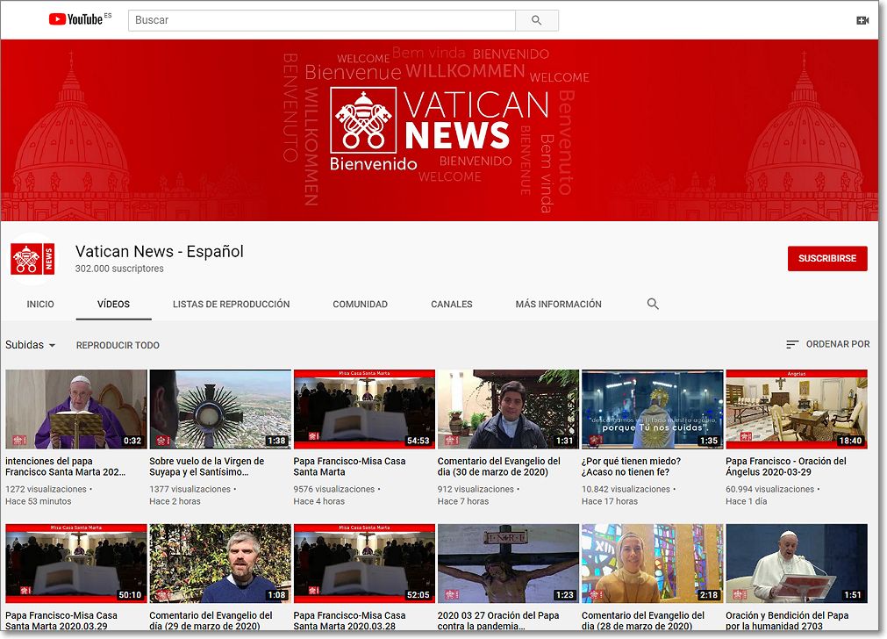Viewport: 887px width, 639px height.
Task: Open the Subidas dropdown
Action: [31, 345]
